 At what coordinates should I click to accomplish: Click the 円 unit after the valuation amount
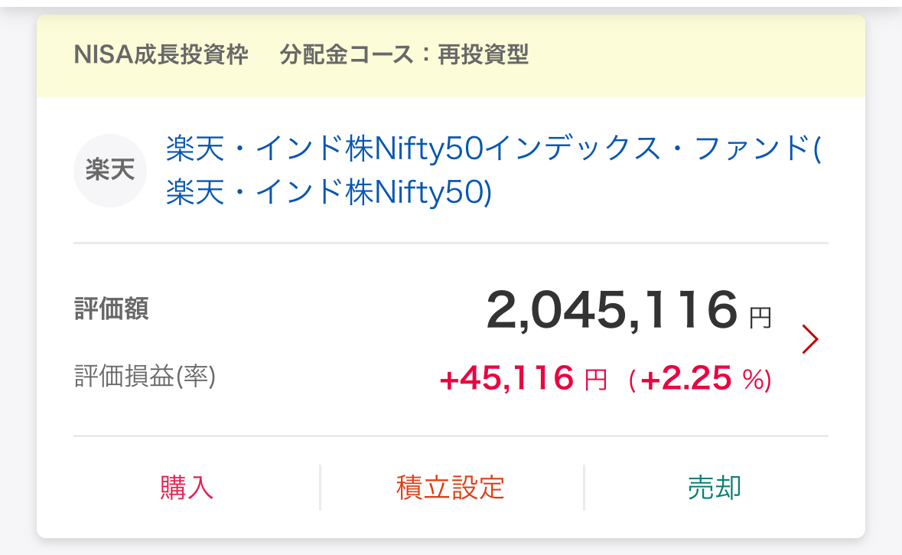[760, 317]
